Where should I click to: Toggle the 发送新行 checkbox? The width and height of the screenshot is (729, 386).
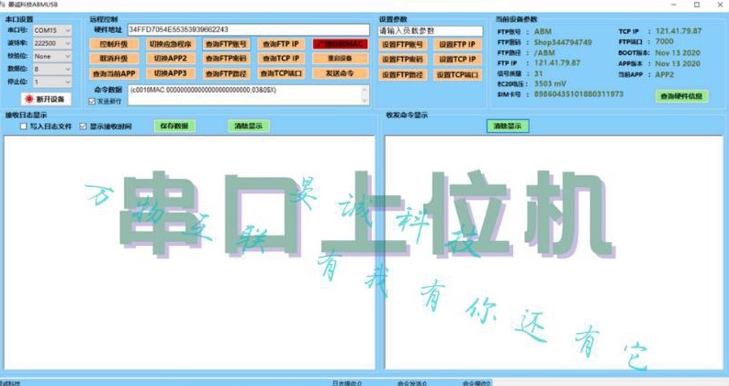point(92,101)
